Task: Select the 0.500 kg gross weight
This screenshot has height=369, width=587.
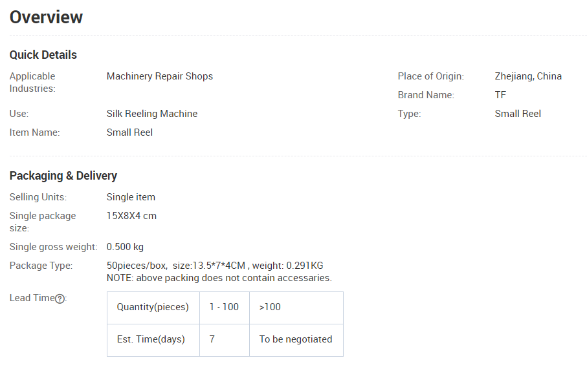Action: 125,247
